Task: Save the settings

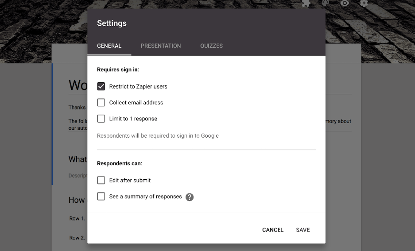Action: [303, 230]
